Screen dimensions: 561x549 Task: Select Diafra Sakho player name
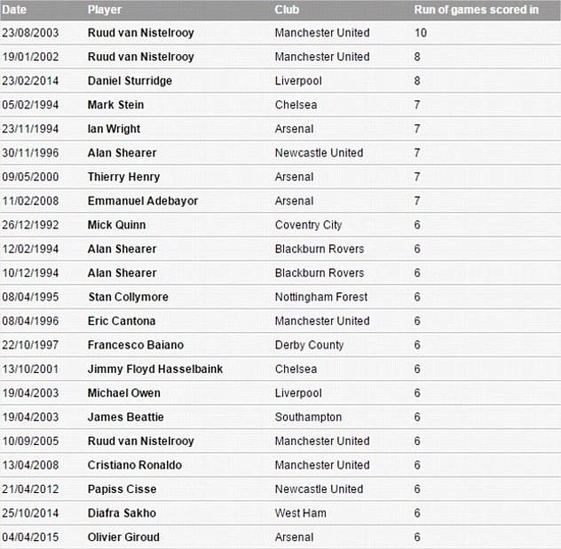122,513
